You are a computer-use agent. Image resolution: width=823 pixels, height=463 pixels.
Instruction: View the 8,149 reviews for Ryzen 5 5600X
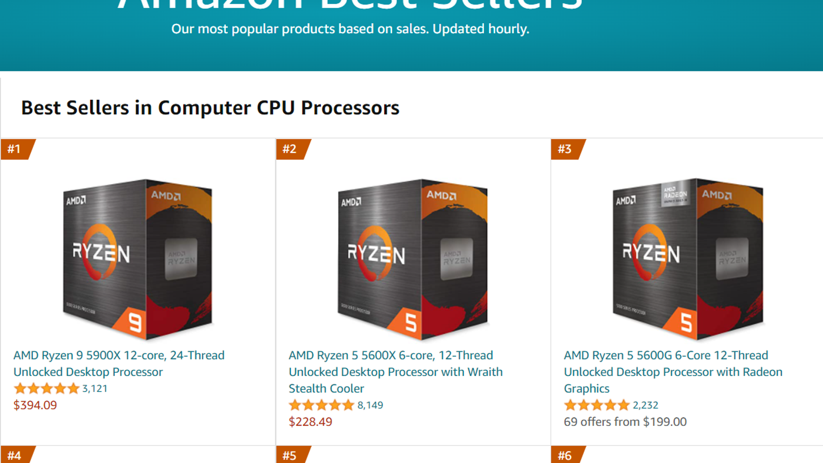370,405
